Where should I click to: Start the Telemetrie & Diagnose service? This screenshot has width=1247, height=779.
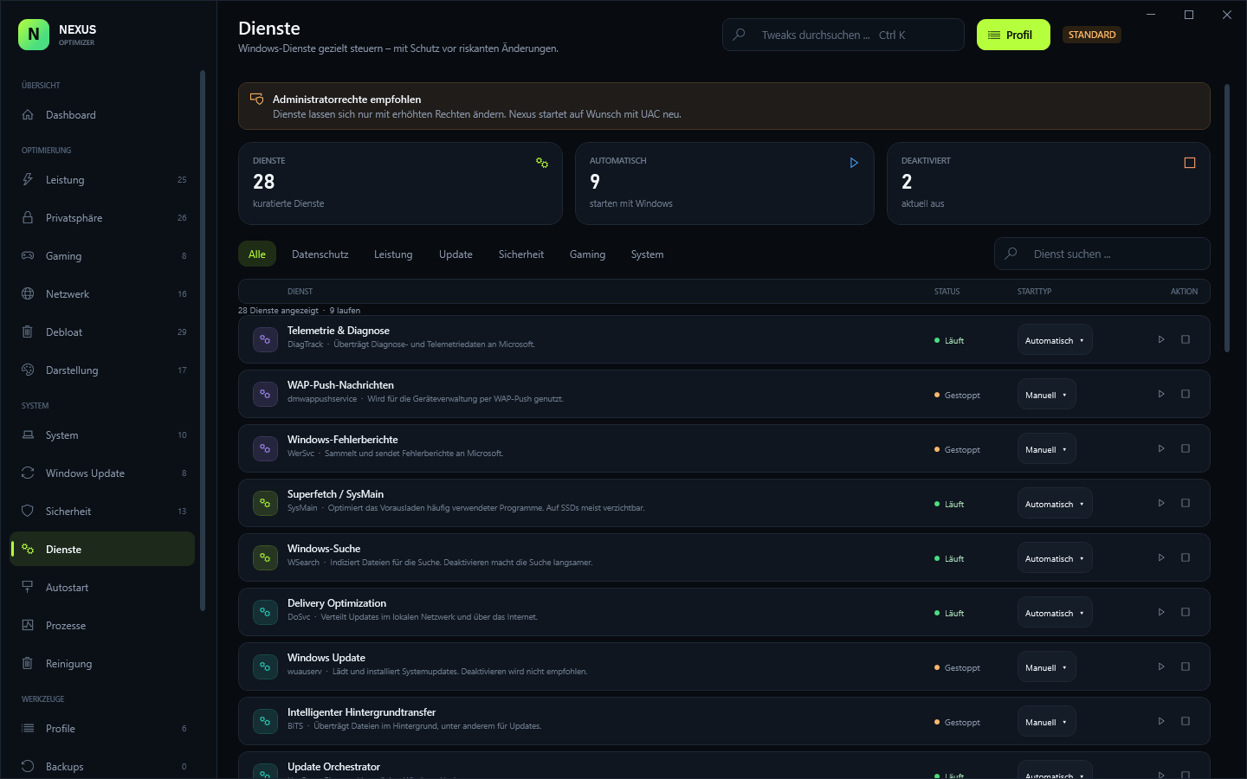click(x=1161, y=339)
